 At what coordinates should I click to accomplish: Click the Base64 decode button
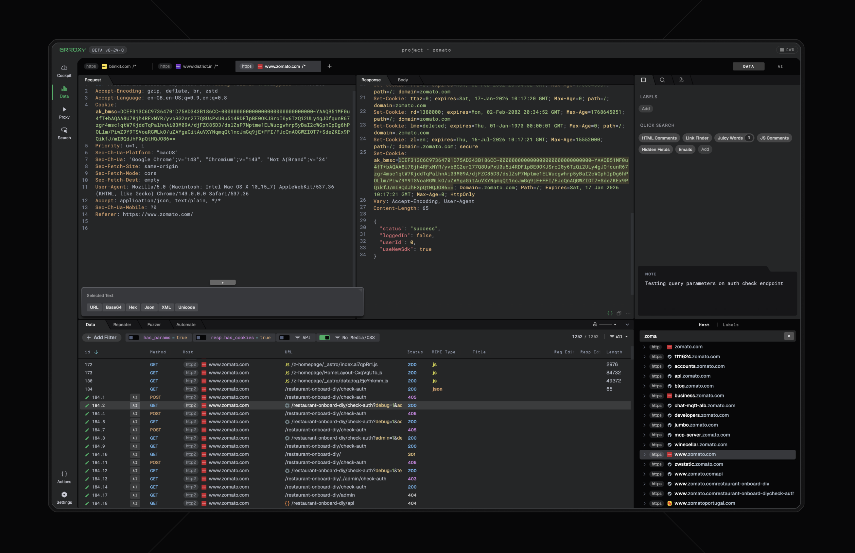[x=113, y=308]
